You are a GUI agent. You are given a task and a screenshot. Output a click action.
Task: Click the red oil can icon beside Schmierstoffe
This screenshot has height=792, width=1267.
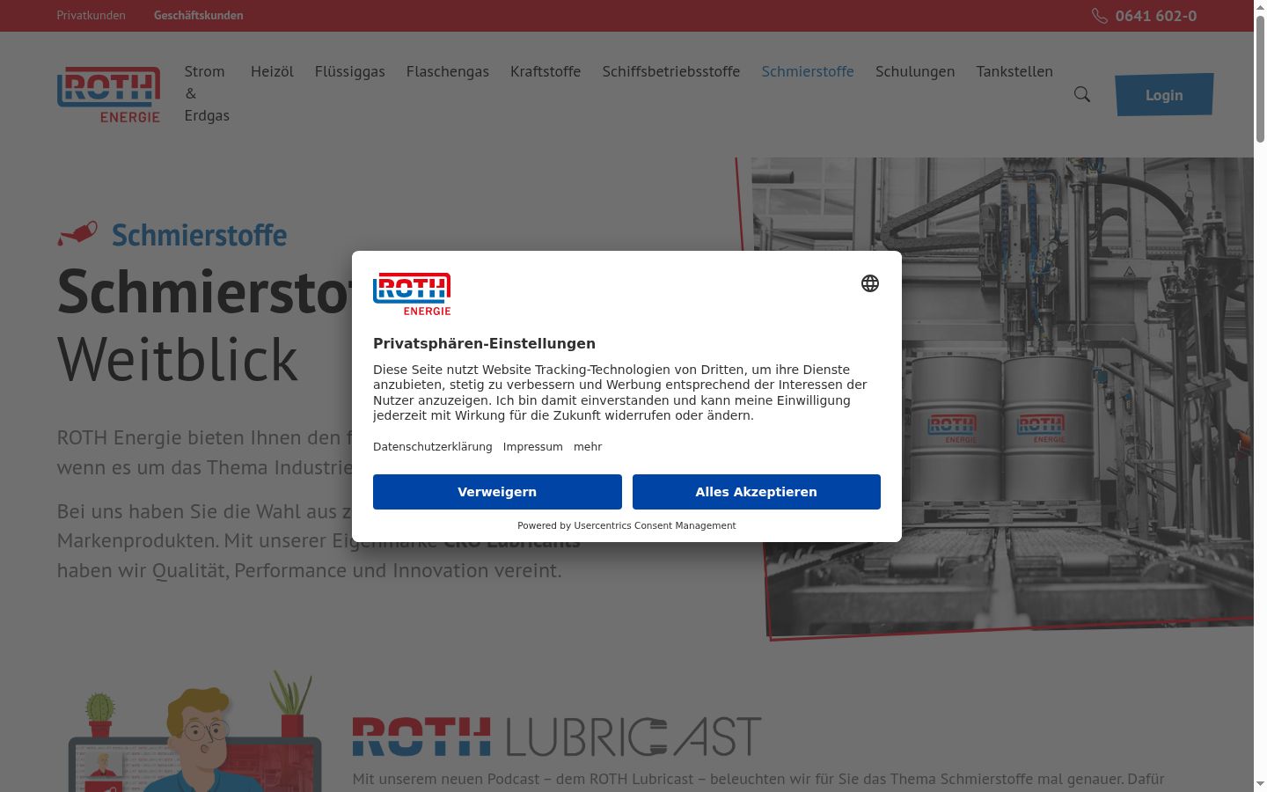77,234
